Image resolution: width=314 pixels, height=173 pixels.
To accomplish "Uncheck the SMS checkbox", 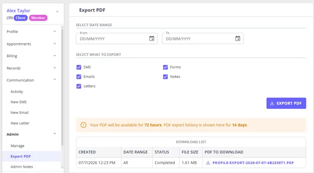I will (79, 67).
